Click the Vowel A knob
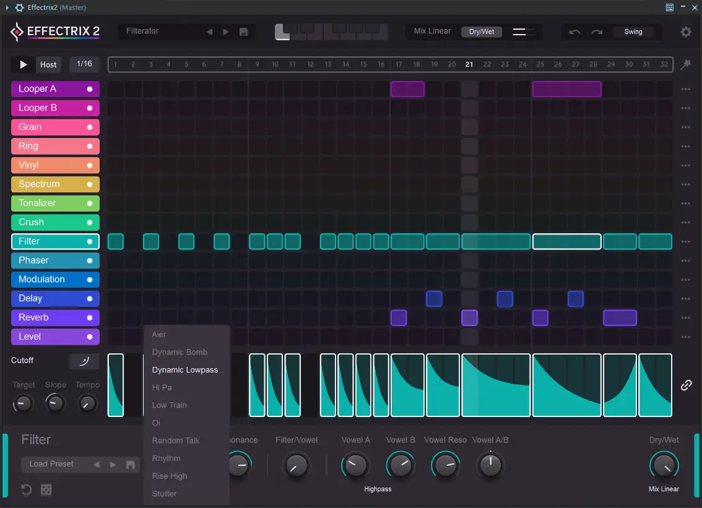702x508 pixels. coord(355,465)
